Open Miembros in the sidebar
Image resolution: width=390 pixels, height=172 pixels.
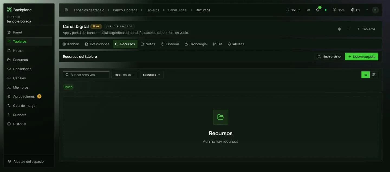29,87
